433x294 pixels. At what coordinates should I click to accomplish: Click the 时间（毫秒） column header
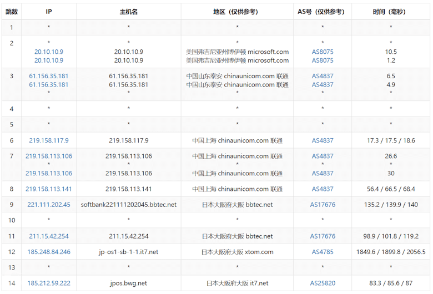coord(391,12)
